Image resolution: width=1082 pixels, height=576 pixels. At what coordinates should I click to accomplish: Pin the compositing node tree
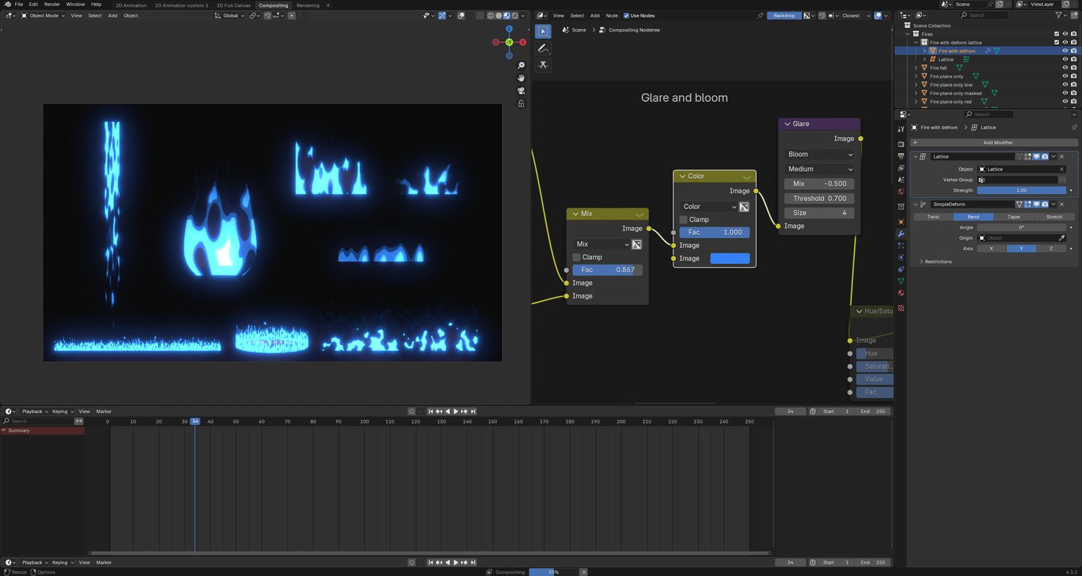pos(760,15)
